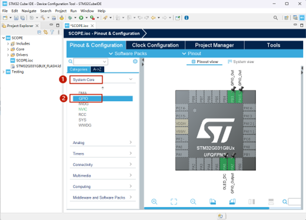Open the Software Packs dropdown
Screen dimensions: 306x220
[x=128, y=54]
